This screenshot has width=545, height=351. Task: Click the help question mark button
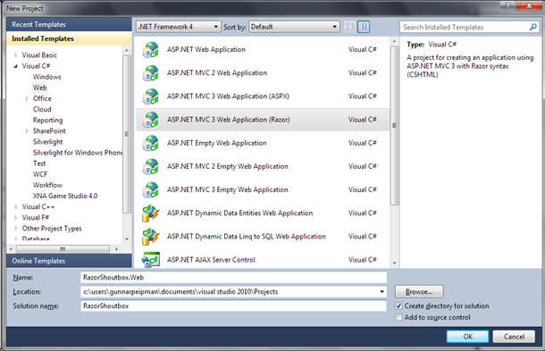pos(507,5)
